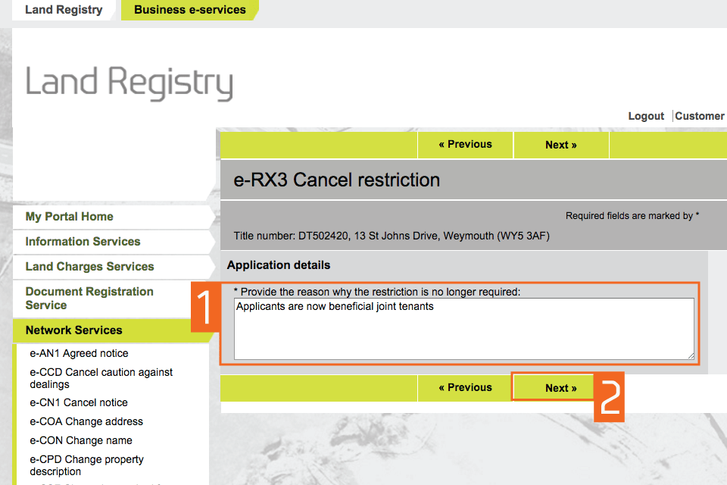Switch to Business e-services tab
727x485 pixels.
189,10
